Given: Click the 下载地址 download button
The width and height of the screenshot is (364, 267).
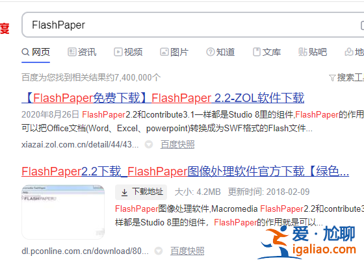Looking at the screenshot, I should click(x=141, y=192).
